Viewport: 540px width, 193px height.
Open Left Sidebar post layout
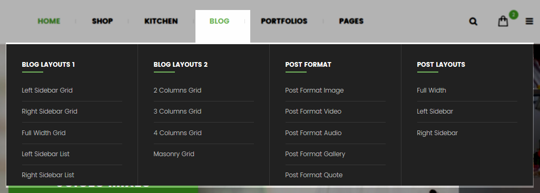click(x=435, y=111)
